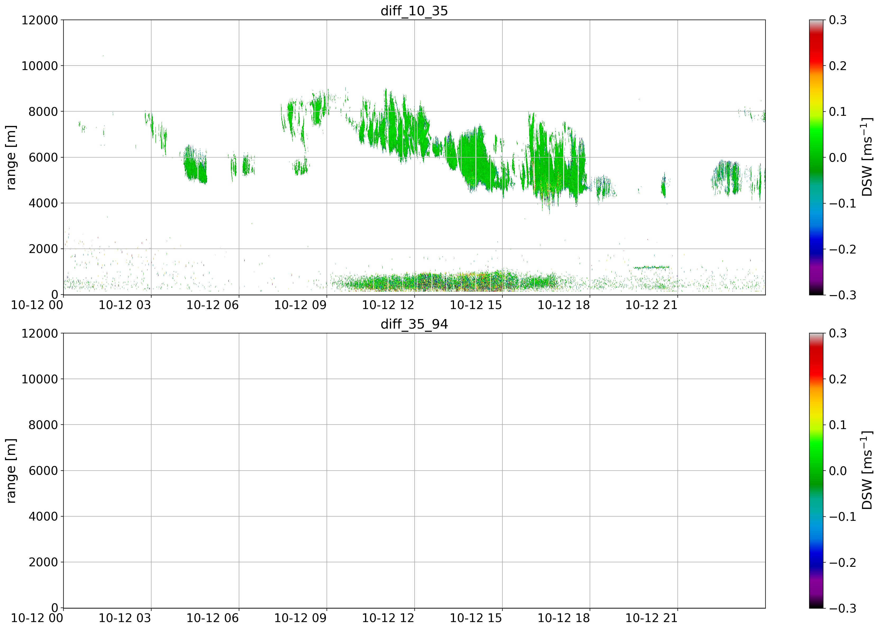Screen dimensions: 880x630
Task: Click "10-12 00" tick under diff_35_94 plot
Action: (37, 618)
